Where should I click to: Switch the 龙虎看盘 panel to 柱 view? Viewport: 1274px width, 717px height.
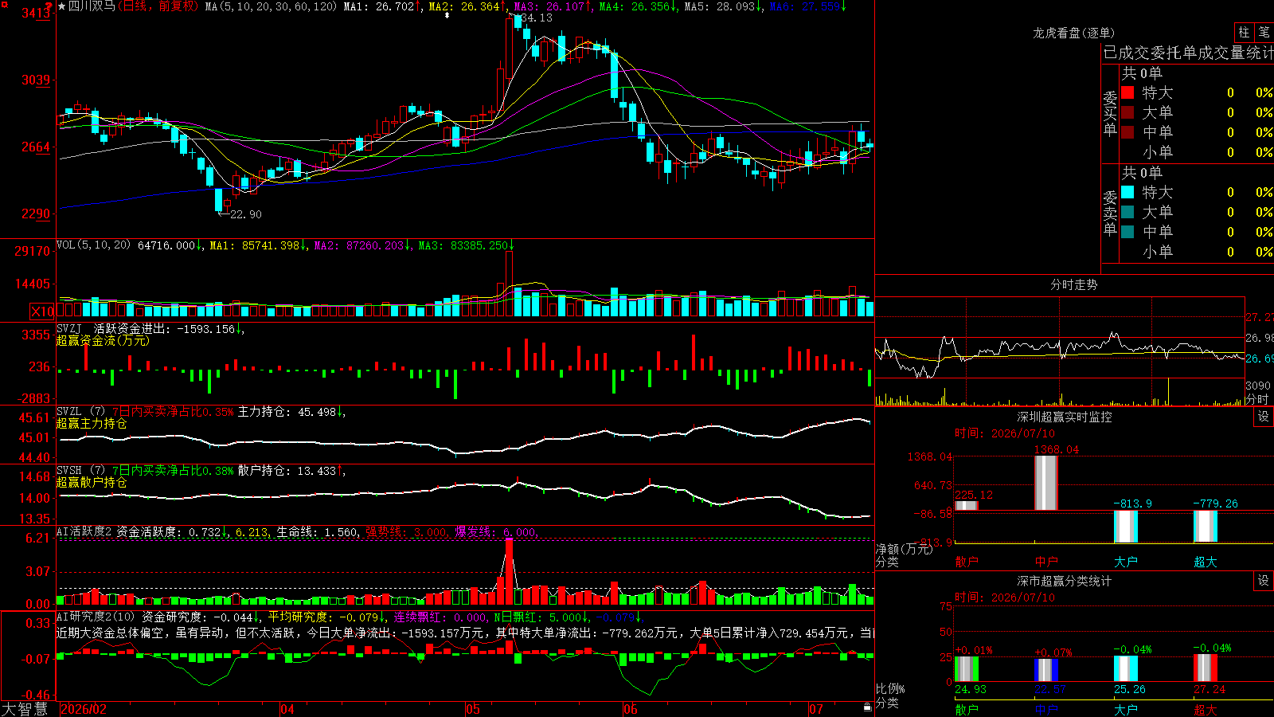click(1244, 32)
